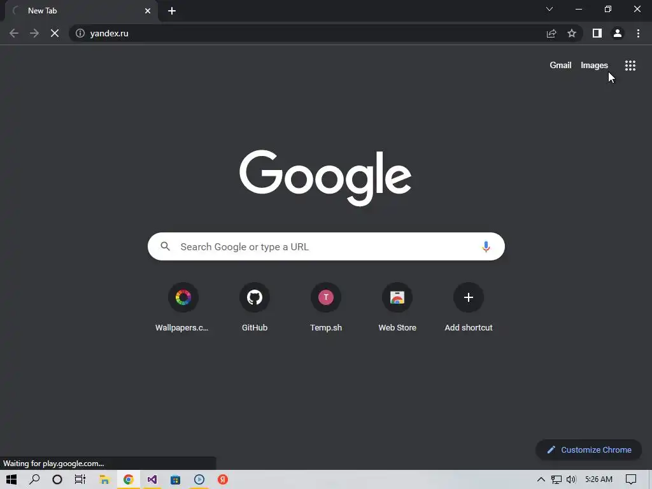
Task: Open Task View on taskbar
Action: [80, 479]
